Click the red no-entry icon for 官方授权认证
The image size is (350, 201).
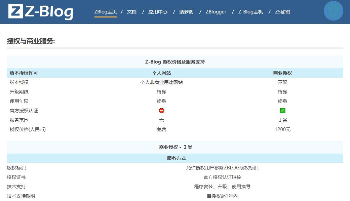(x=161, y=111)
